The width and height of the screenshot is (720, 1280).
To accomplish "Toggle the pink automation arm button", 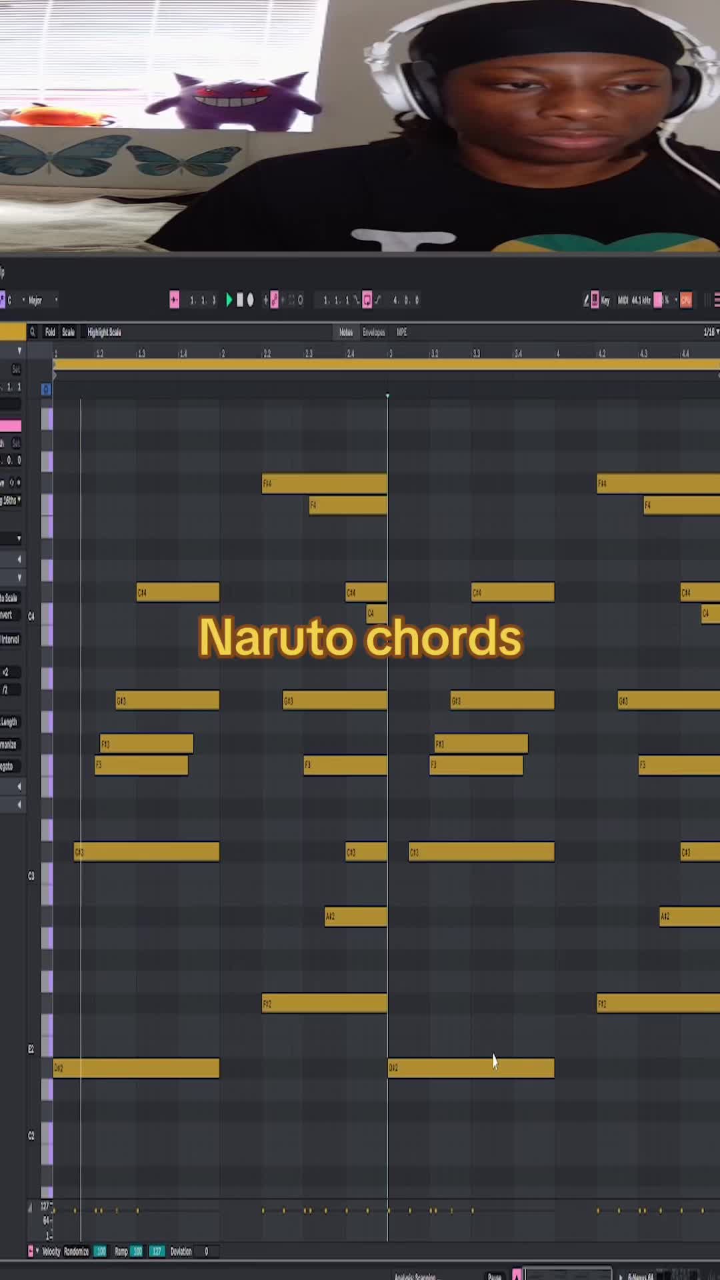I will click(274, 300).
